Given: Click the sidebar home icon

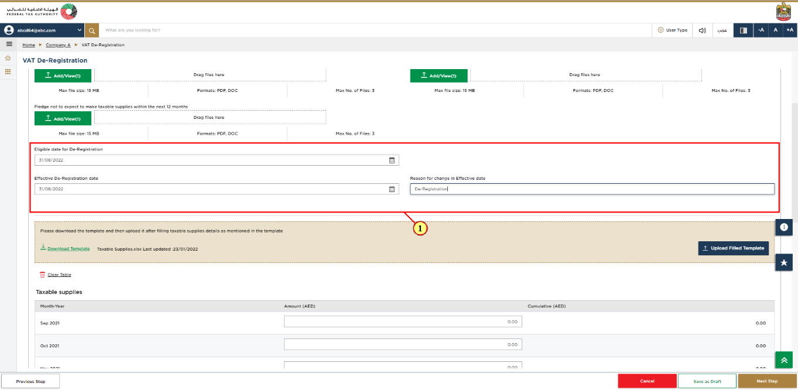Looking at the screenshot, I should tap(8, 58).
